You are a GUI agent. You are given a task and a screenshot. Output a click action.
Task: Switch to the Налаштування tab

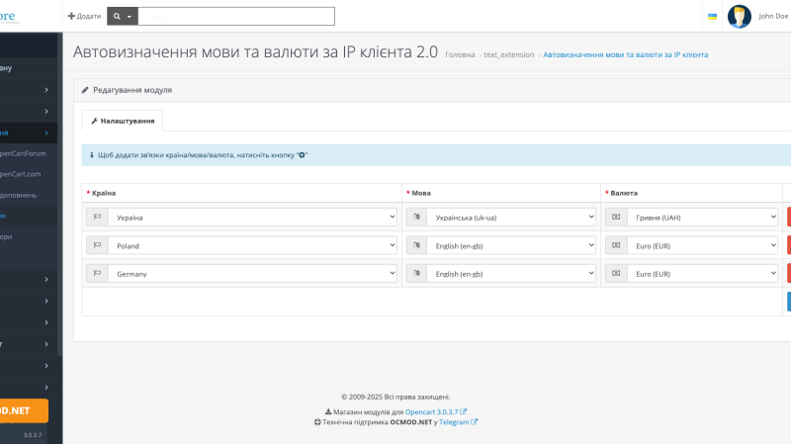[x=123, y=121]
